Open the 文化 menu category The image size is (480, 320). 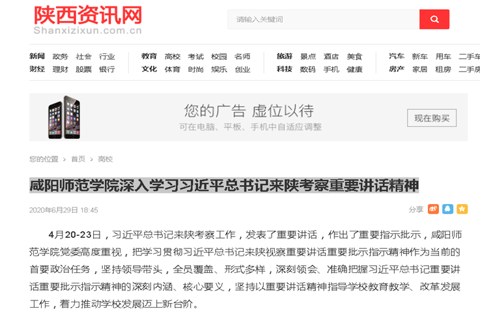click(x=149, y=69)
